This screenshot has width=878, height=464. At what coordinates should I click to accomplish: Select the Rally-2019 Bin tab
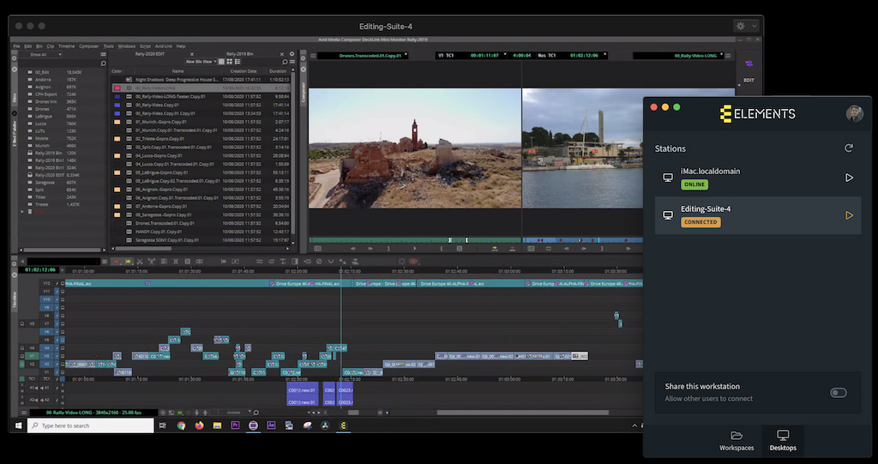(240, 54)
